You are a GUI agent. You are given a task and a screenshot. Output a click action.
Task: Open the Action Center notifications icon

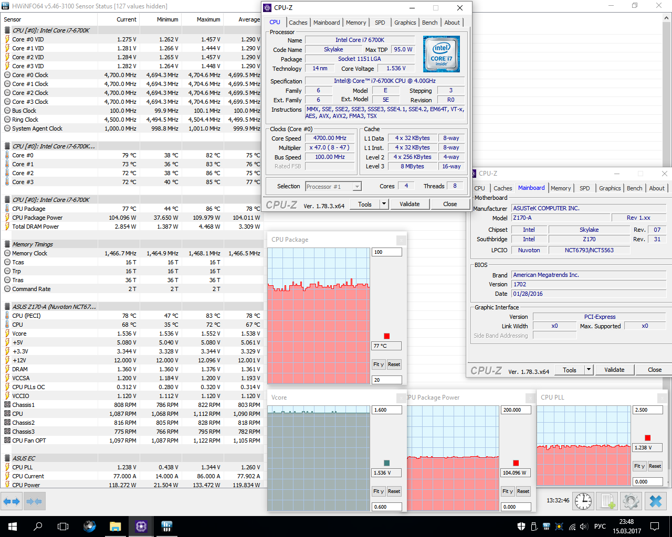(x=655, y=527)
